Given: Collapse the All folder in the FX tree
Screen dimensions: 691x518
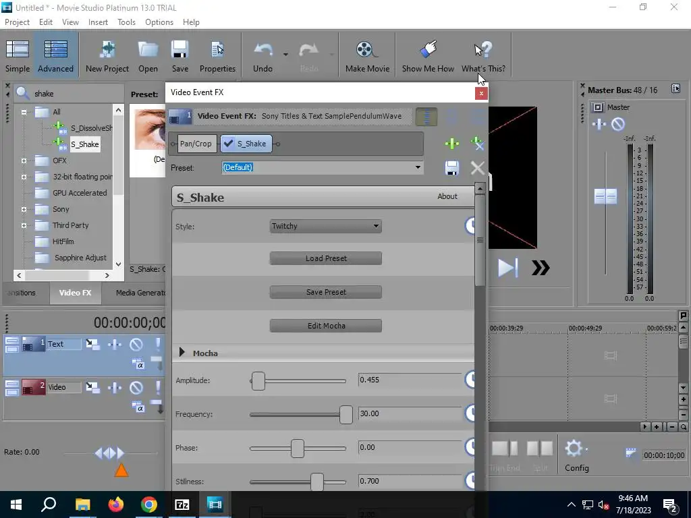Looking at the screenshot, I should coord(24,112).
